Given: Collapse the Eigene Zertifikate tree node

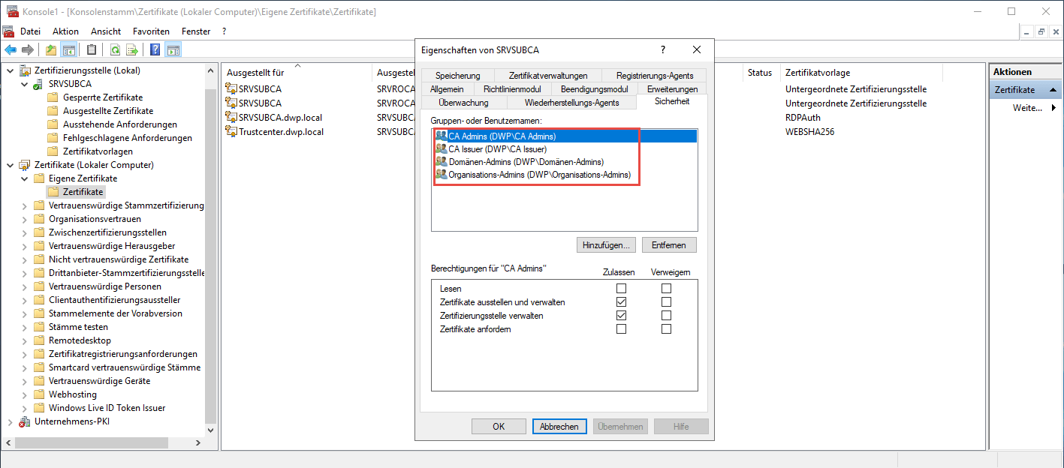Looking at the screenshot, I should (25, 178).
